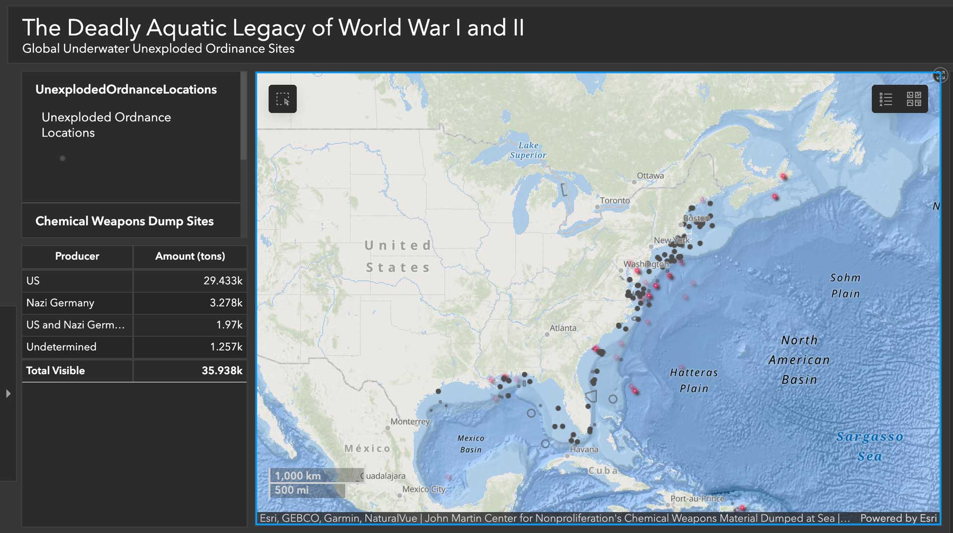Viewport: 953px width, 533px height.
Task: Click the pink marker near Nova Scotia
Action: [783, 176]
